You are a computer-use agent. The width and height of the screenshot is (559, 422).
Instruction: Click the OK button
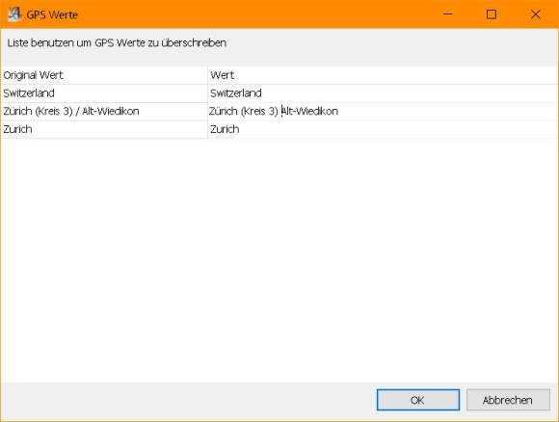[x=418, y=400]
